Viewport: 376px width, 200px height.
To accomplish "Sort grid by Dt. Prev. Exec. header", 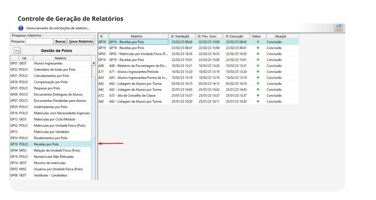I will pos(209,36).
